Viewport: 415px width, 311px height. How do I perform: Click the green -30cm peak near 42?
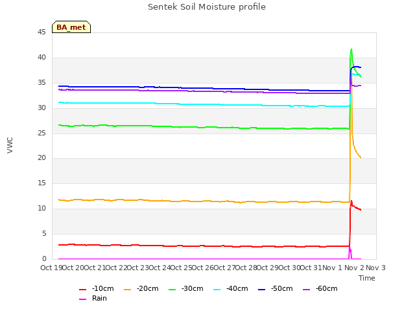pos(351,49)
